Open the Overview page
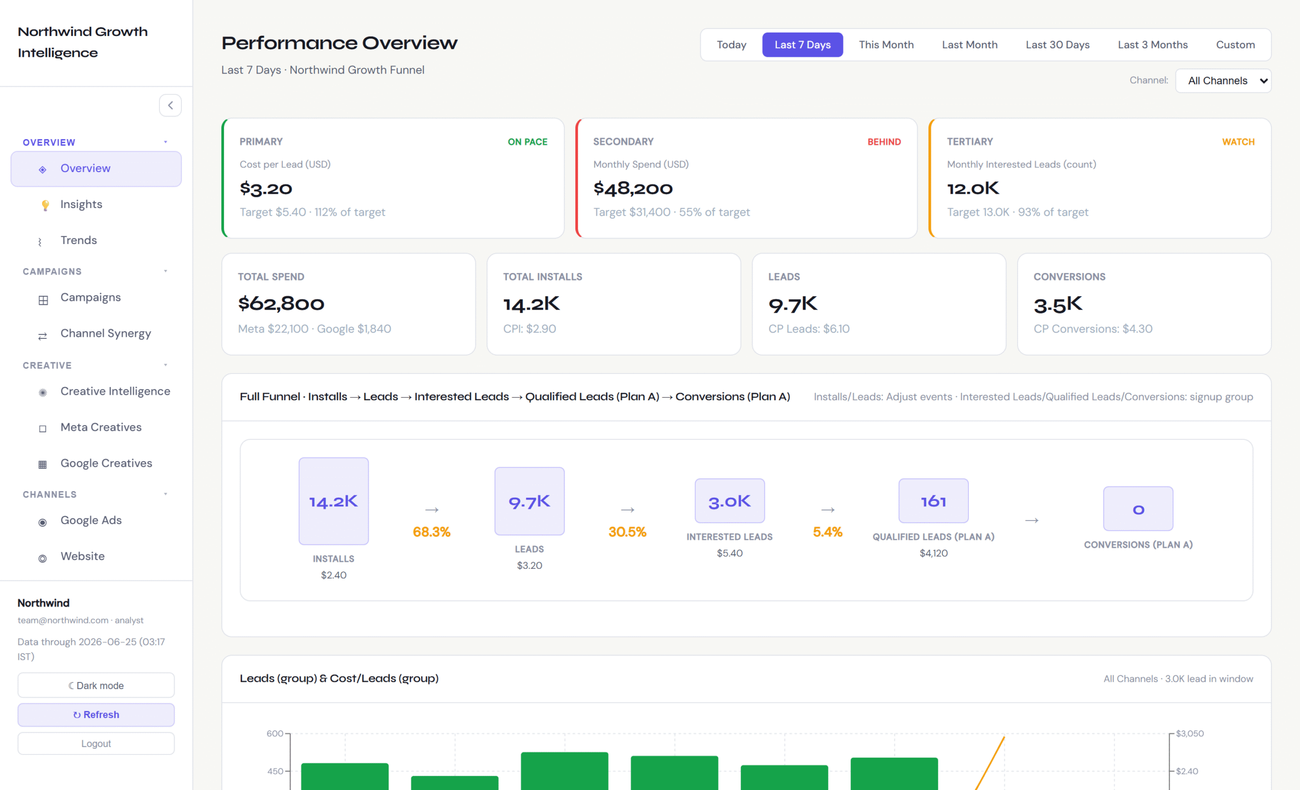This screenshot has width=1300, height=790. [96, 168]
